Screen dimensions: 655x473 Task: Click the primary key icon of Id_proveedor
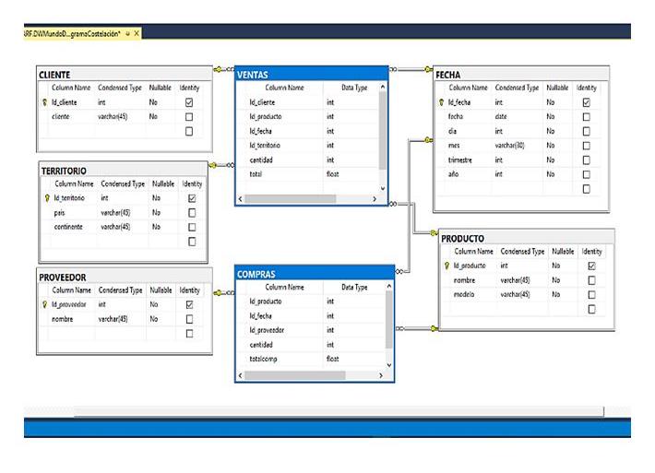click(x=44, y=304)
